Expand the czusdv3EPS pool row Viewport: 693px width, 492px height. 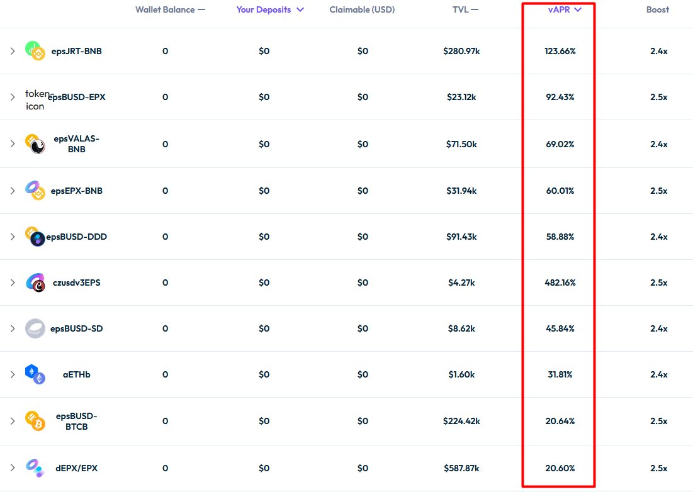[13, 282]
